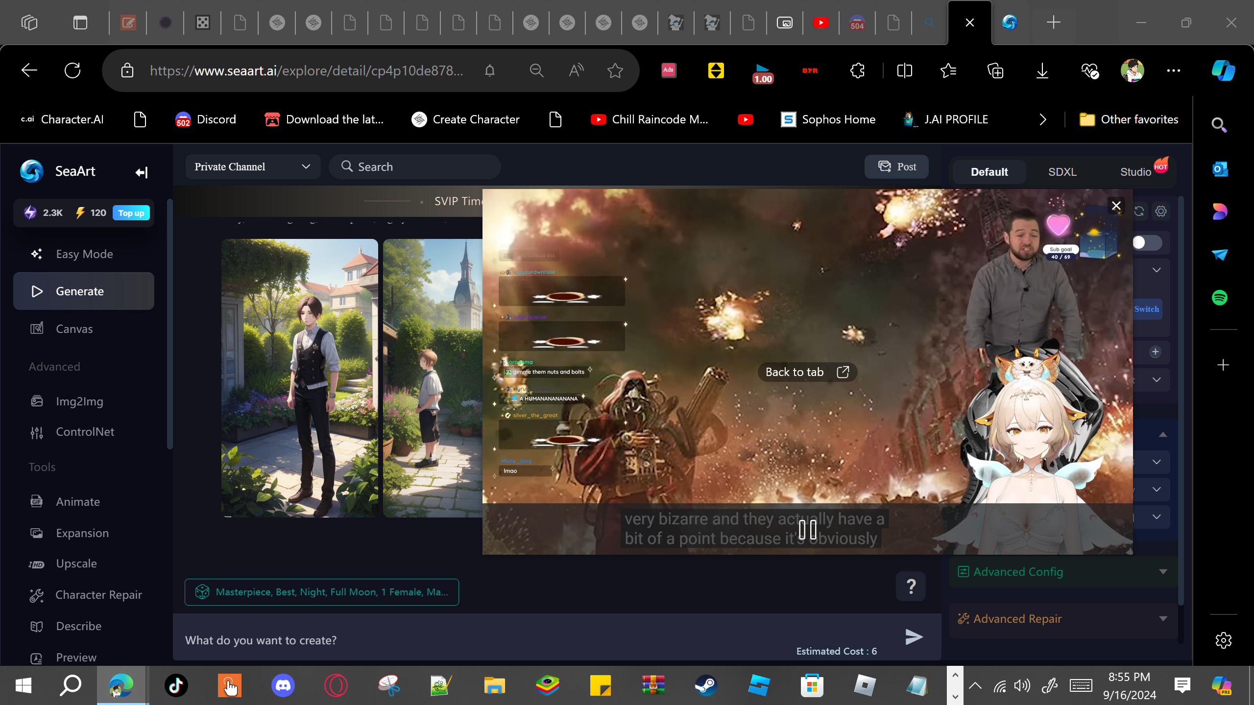Open Steam from the taskbar
Screen dimensions: 1254x705
tap(706, 685)
